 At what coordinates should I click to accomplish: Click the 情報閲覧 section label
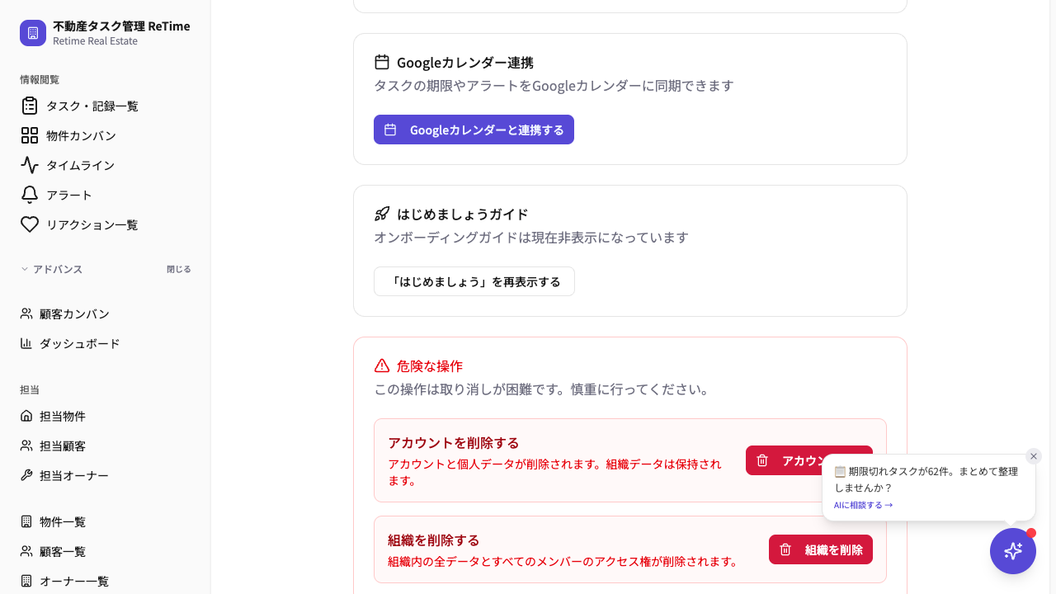pyautogui.click(x=40, y=79)
